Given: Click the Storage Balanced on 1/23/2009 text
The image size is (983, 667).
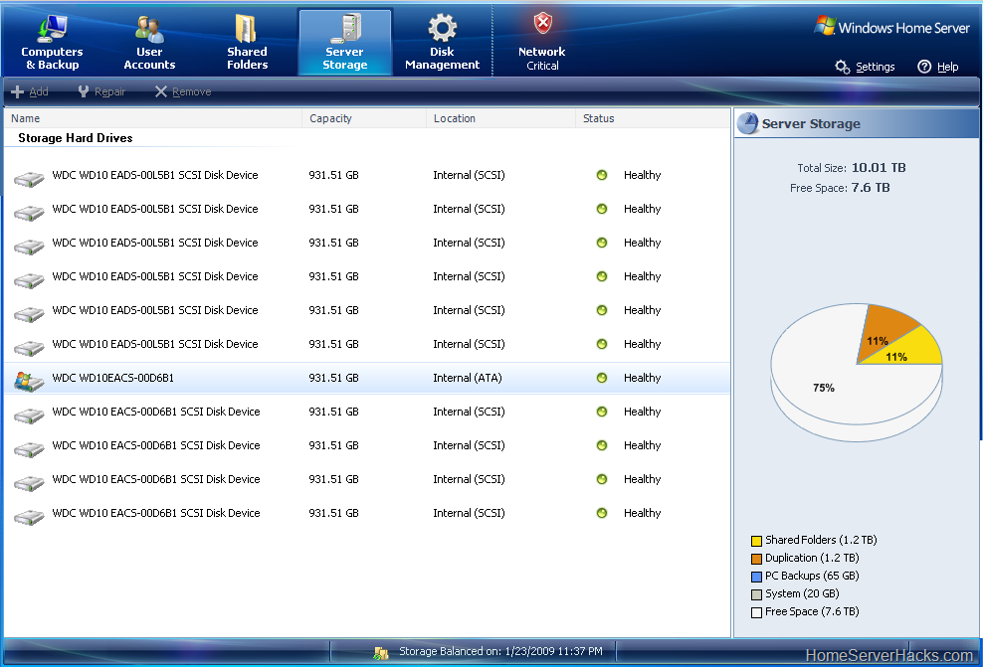Looking at the screenshot, I should tap(500, 651).
